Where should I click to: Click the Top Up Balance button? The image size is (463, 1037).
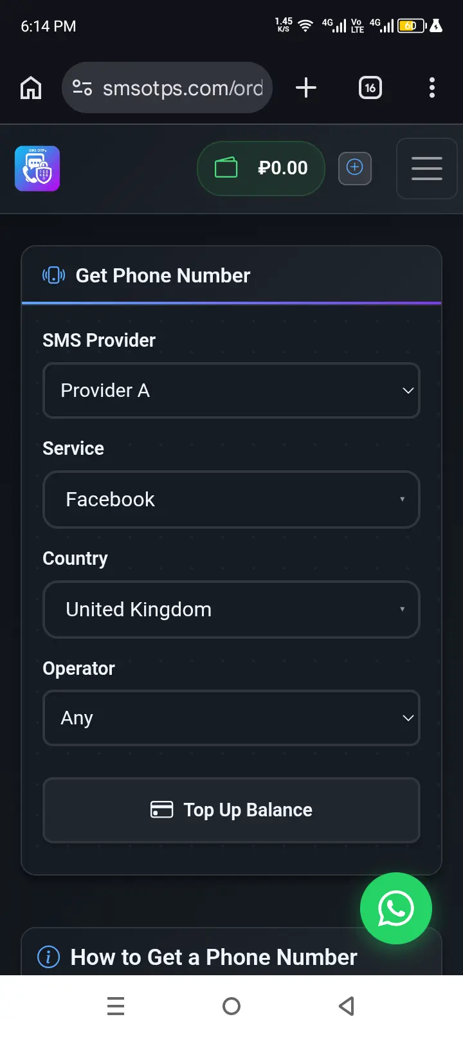coord(232,810)
